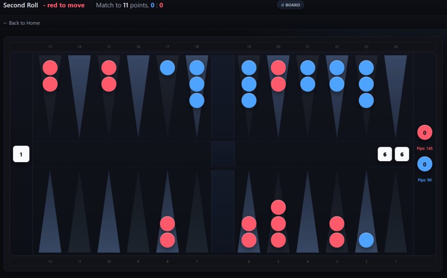Viewport: 447px width, 278px height.
Task: Select the topmost red checker on point 5
Action: pos(278,207)
